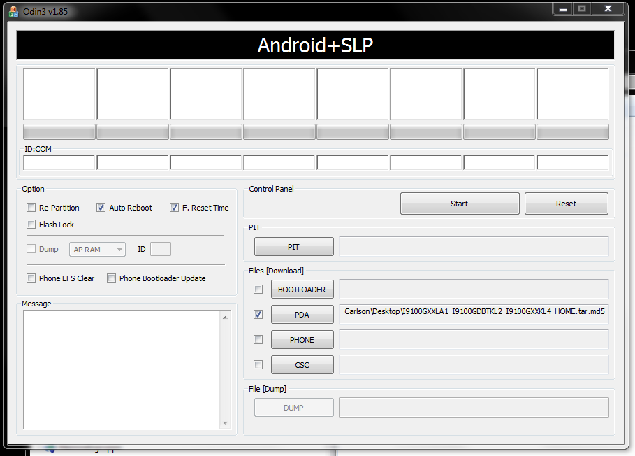This screenshot has width=635, height=456.
Task: Click the Reset button
Action: pos(566,204)
